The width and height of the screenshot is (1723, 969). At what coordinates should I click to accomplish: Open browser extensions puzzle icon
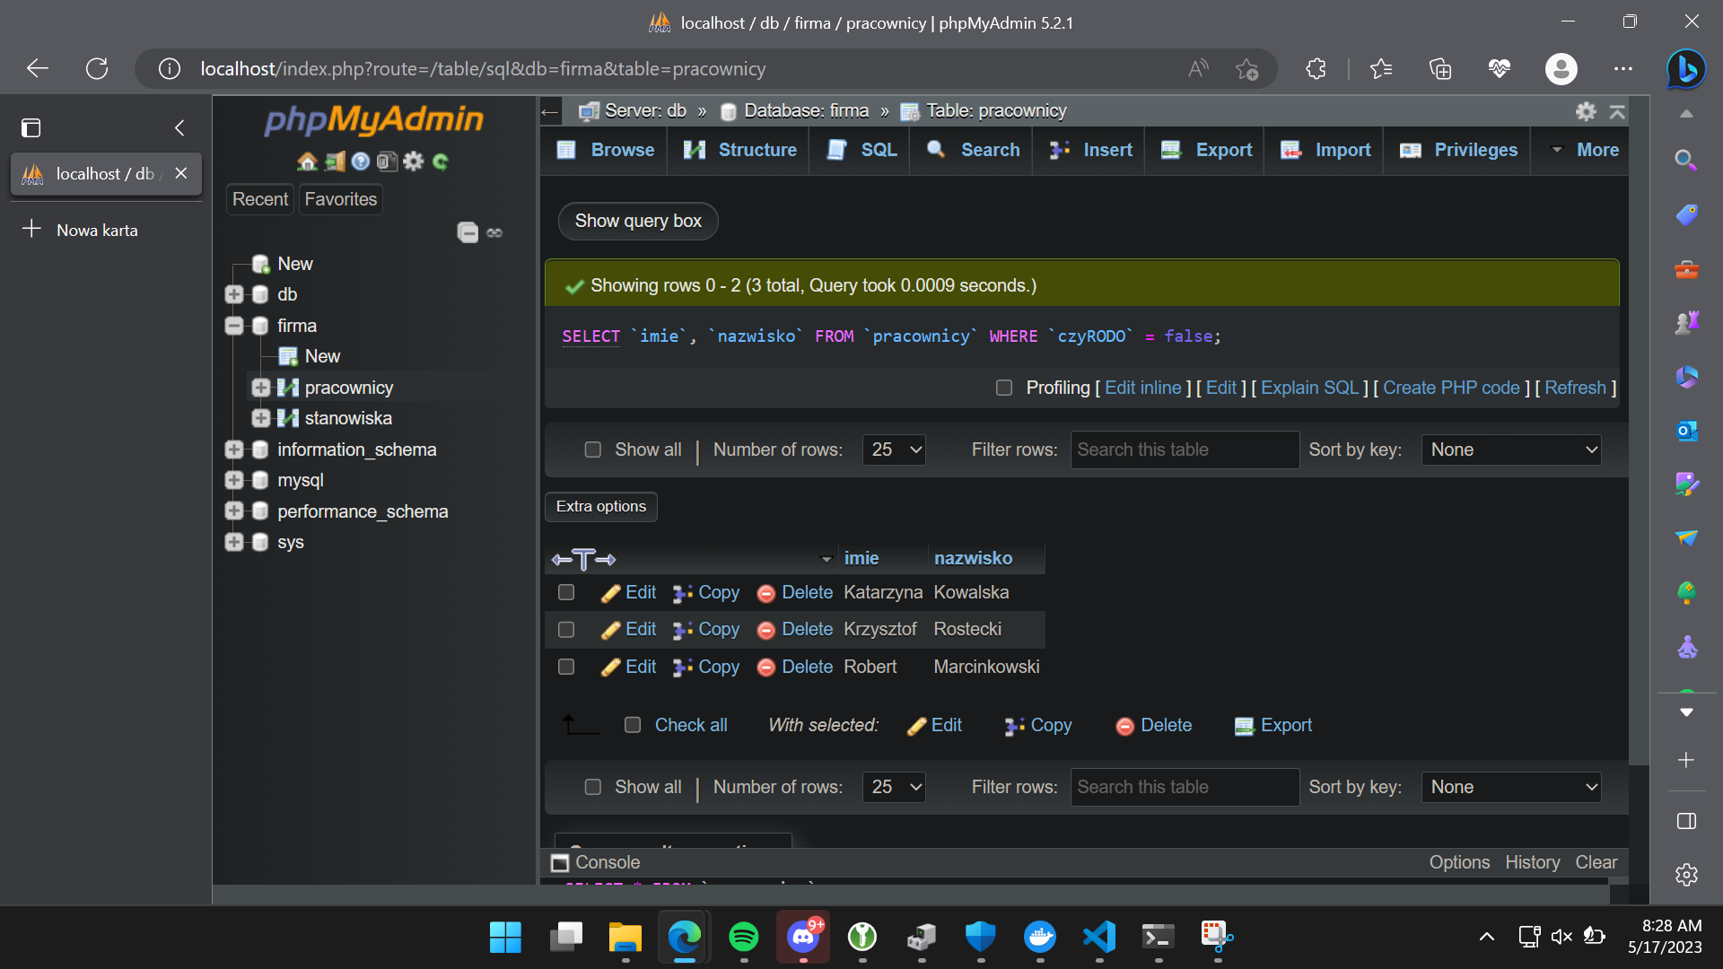(x=1316, y=69)
